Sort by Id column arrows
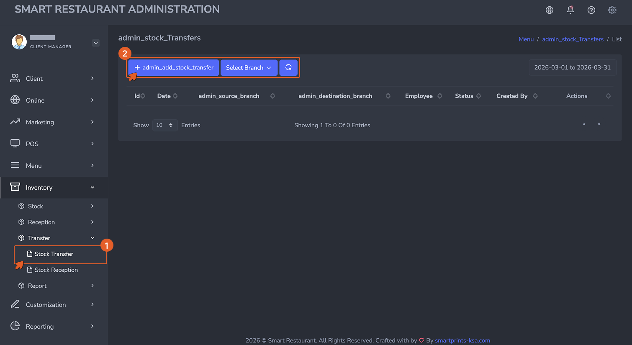 [143, 96]
